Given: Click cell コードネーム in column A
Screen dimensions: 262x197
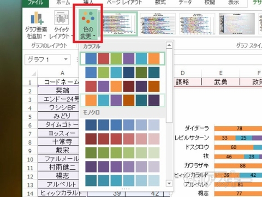Looking at the screenshot, I should 58,82.
